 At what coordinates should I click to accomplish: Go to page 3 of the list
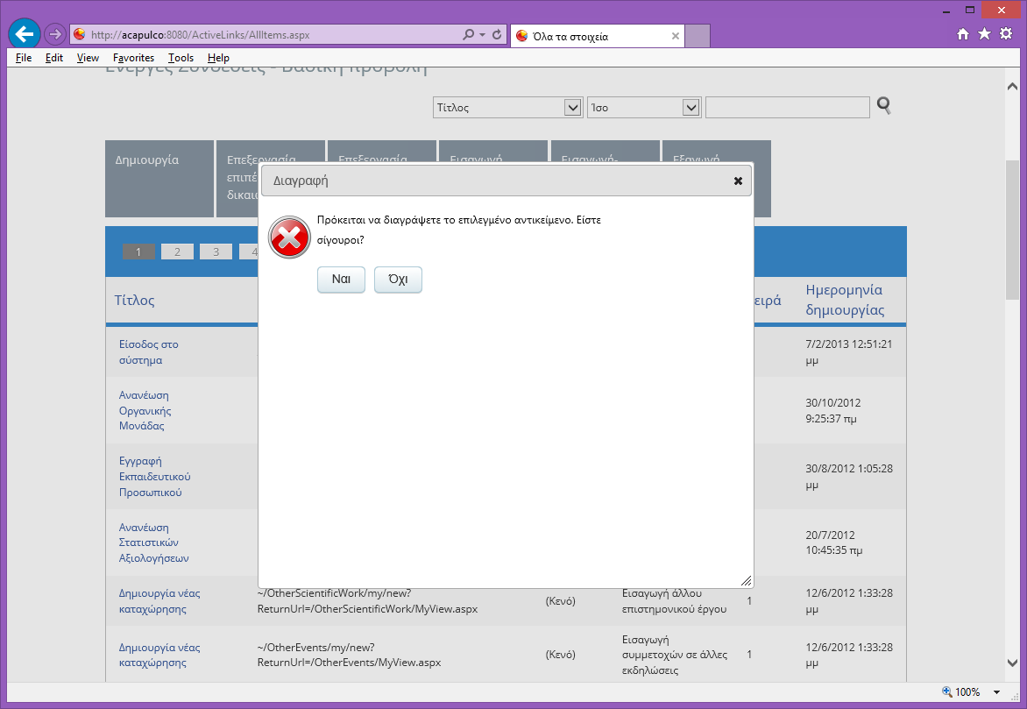pos(216,252)
